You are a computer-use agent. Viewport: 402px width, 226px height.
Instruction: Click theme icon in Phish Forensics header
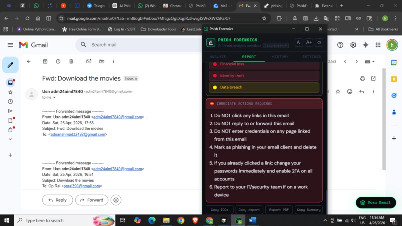point(319,43)
